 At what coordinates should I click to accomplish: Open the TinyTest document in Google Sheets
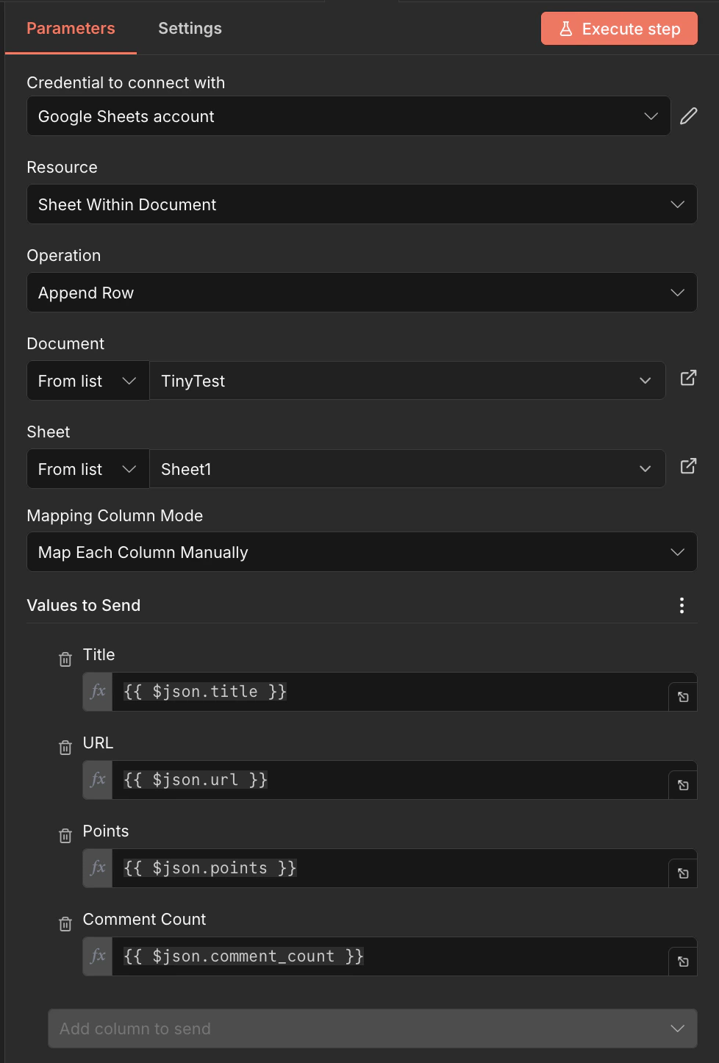click(x=687, y=377)
